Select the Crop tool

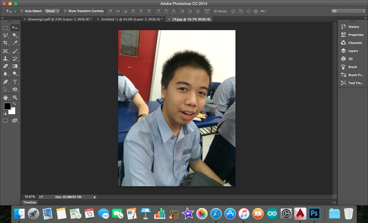click(5, 43)
